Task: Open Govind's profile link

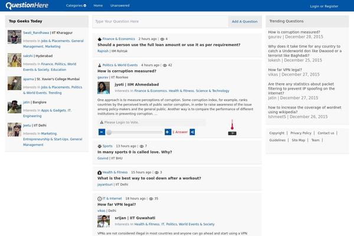Action: 103,158
